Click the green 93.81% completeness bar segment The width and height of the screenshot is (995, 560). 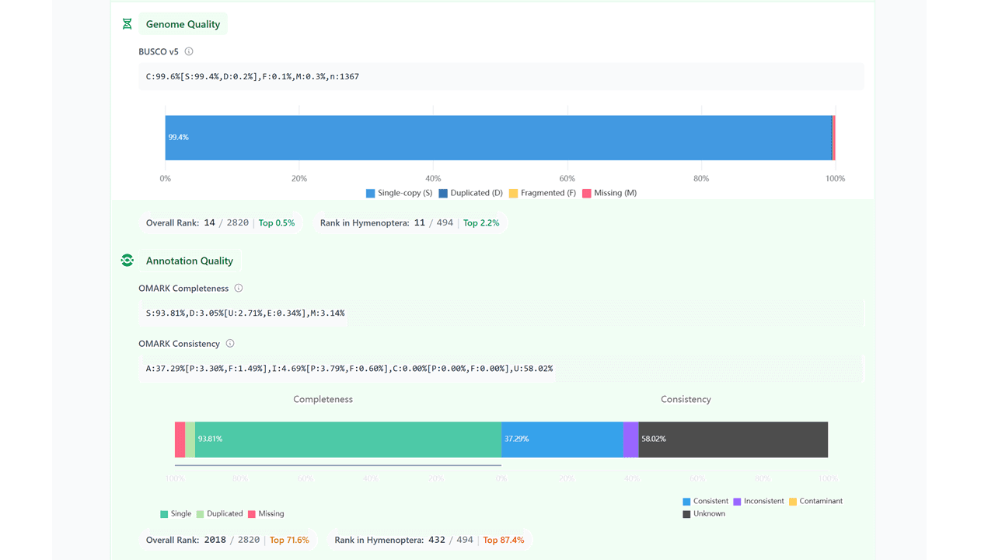348,439
